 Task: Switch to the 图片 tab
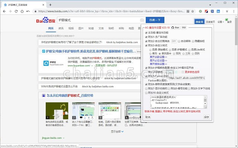[81, 28]
